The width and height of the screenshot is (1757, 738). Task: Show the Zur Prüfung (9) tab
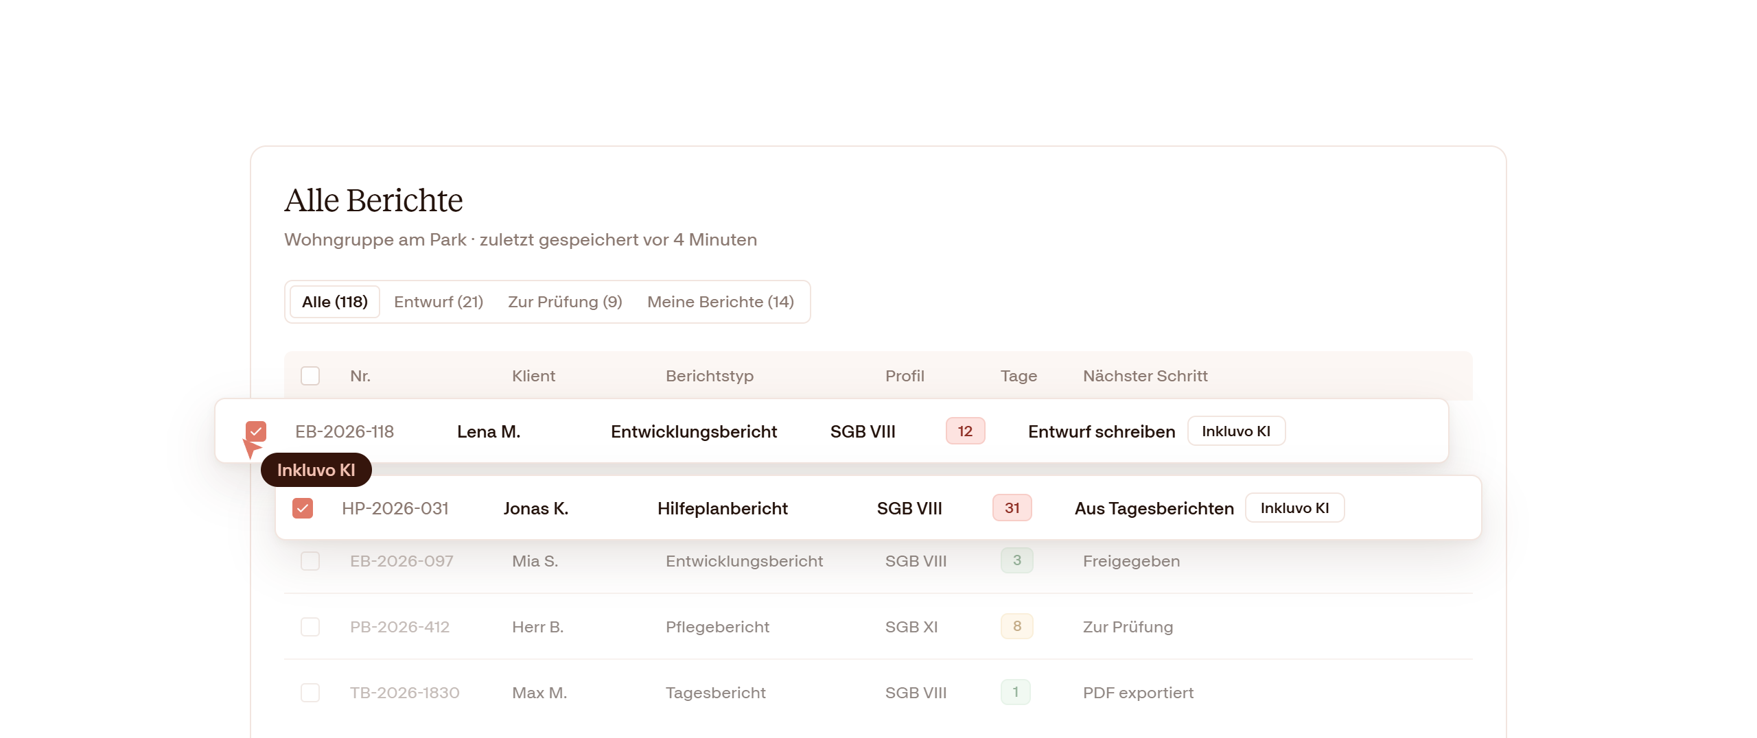coord(565,302)
